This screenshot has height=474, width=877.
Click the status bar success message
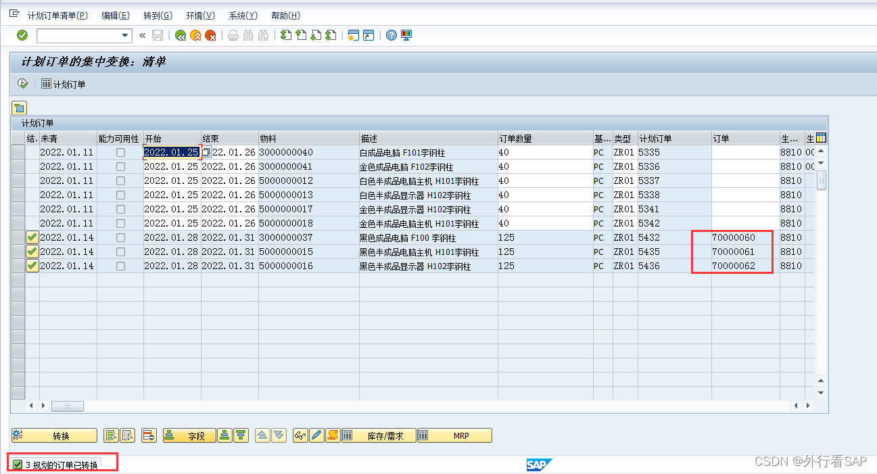62,465
